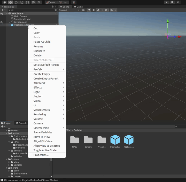The width and height of the screenshot is (186, 182).
Task: Toggle scene grid visibility icon
Action: (112, 10)
